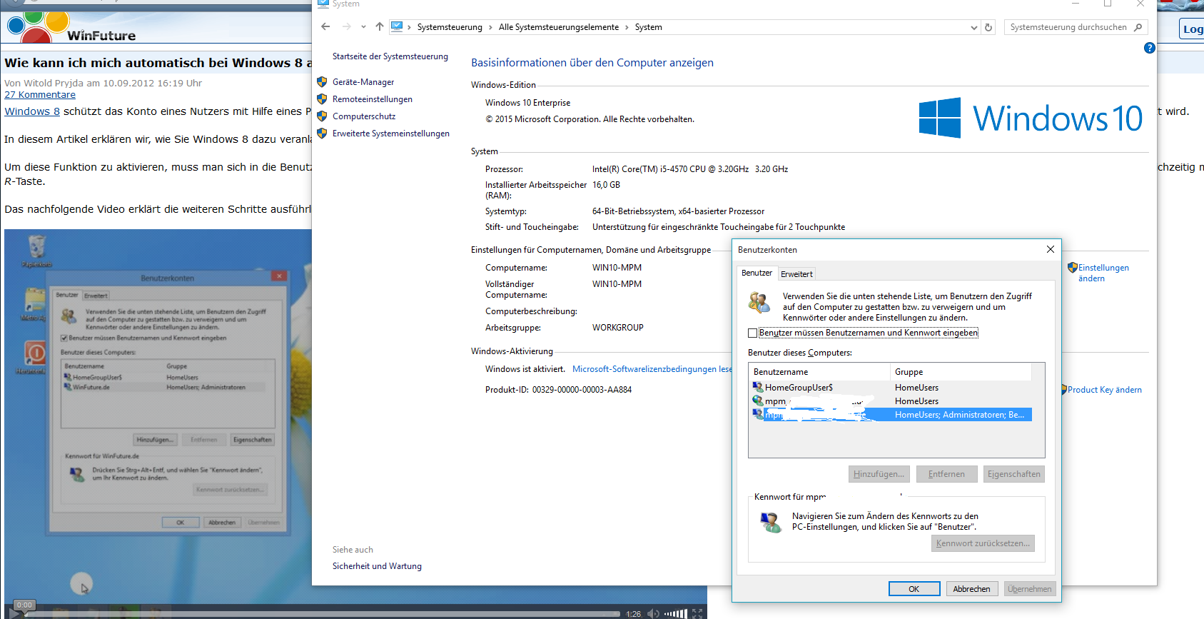This screenshot has height=619, width=1204.
Task: Click the Hinzufügen... button
Action: coord(879,474)
